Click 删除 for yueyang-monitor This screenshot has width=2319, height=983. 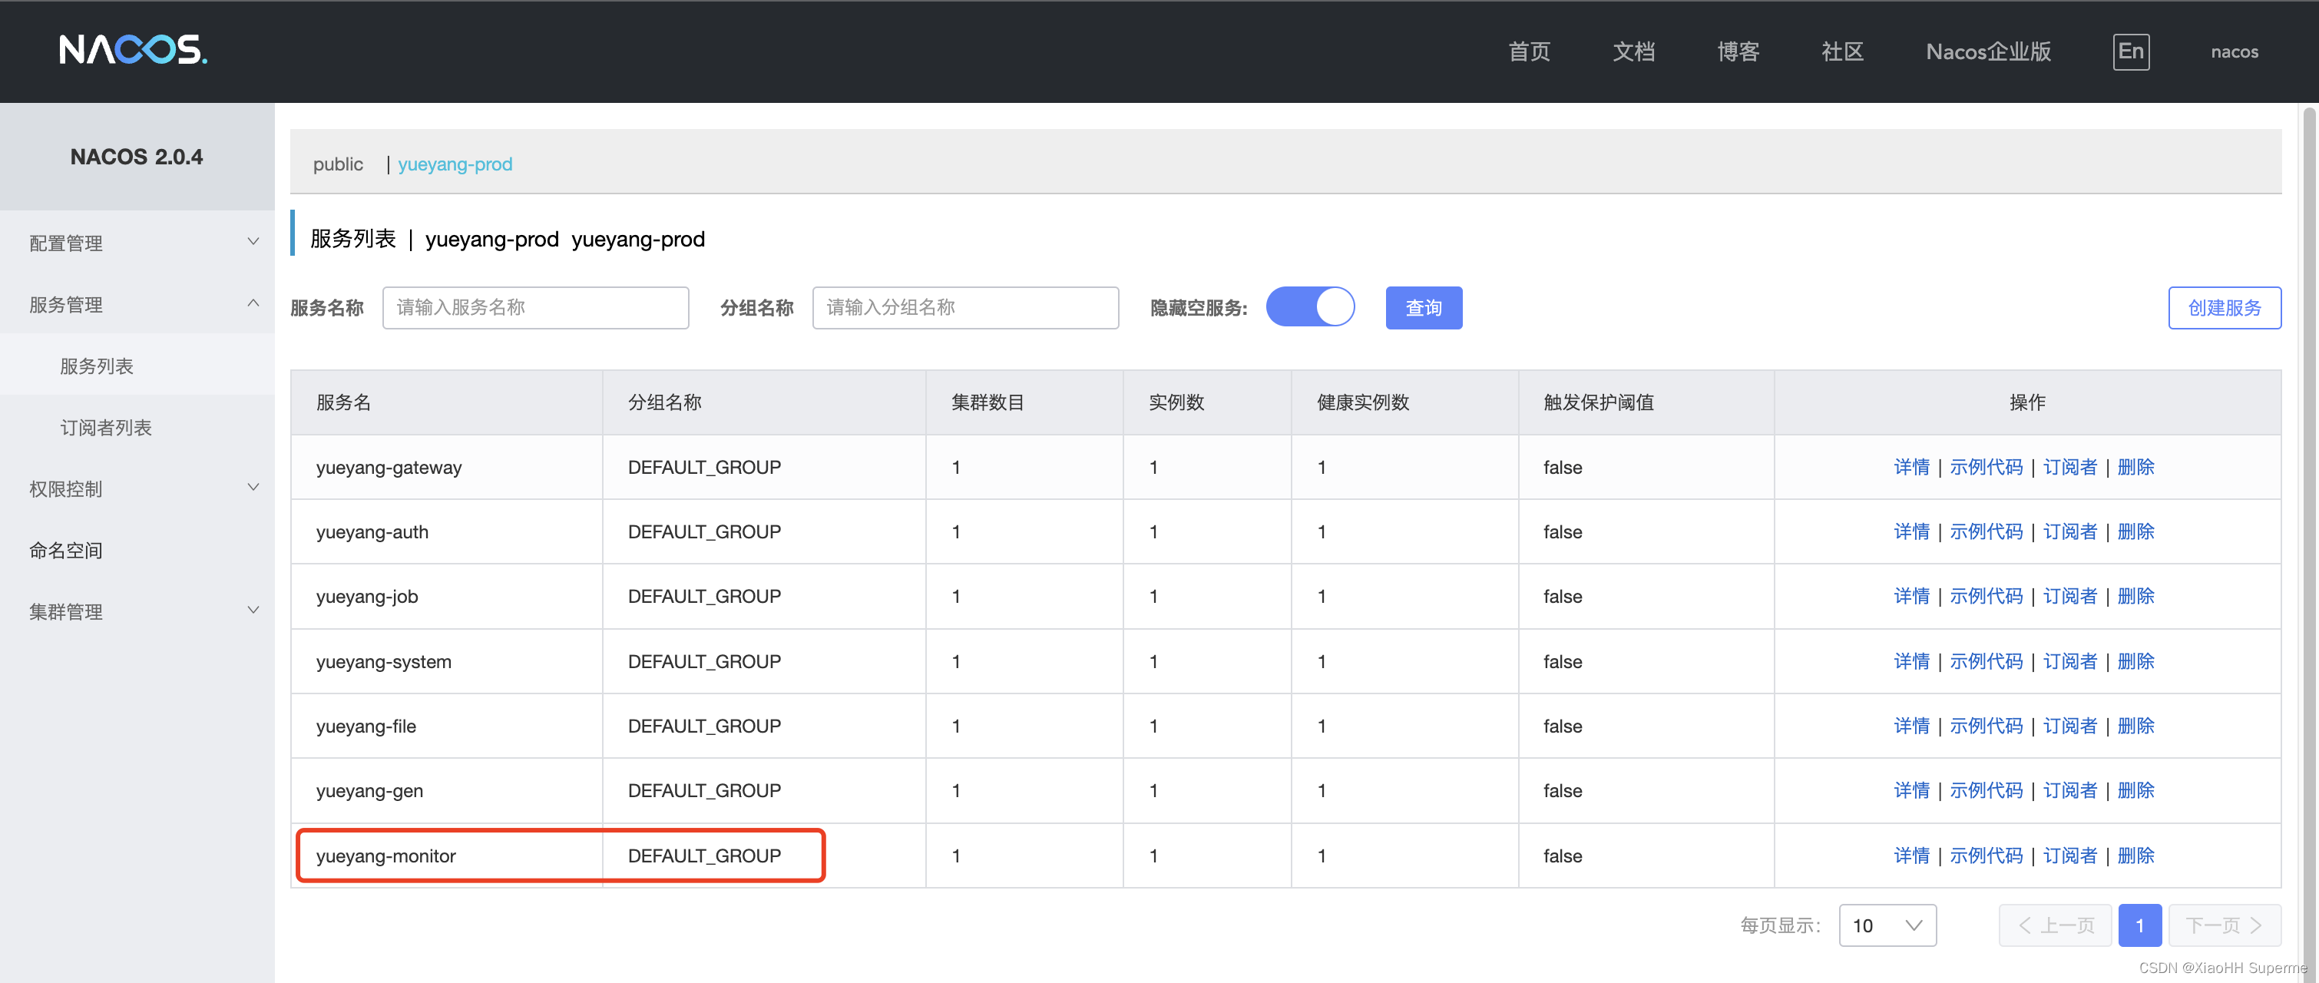[2135, 856]
